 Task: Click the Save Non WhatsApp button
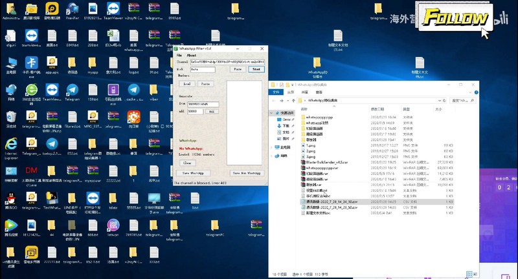point(247,173)
